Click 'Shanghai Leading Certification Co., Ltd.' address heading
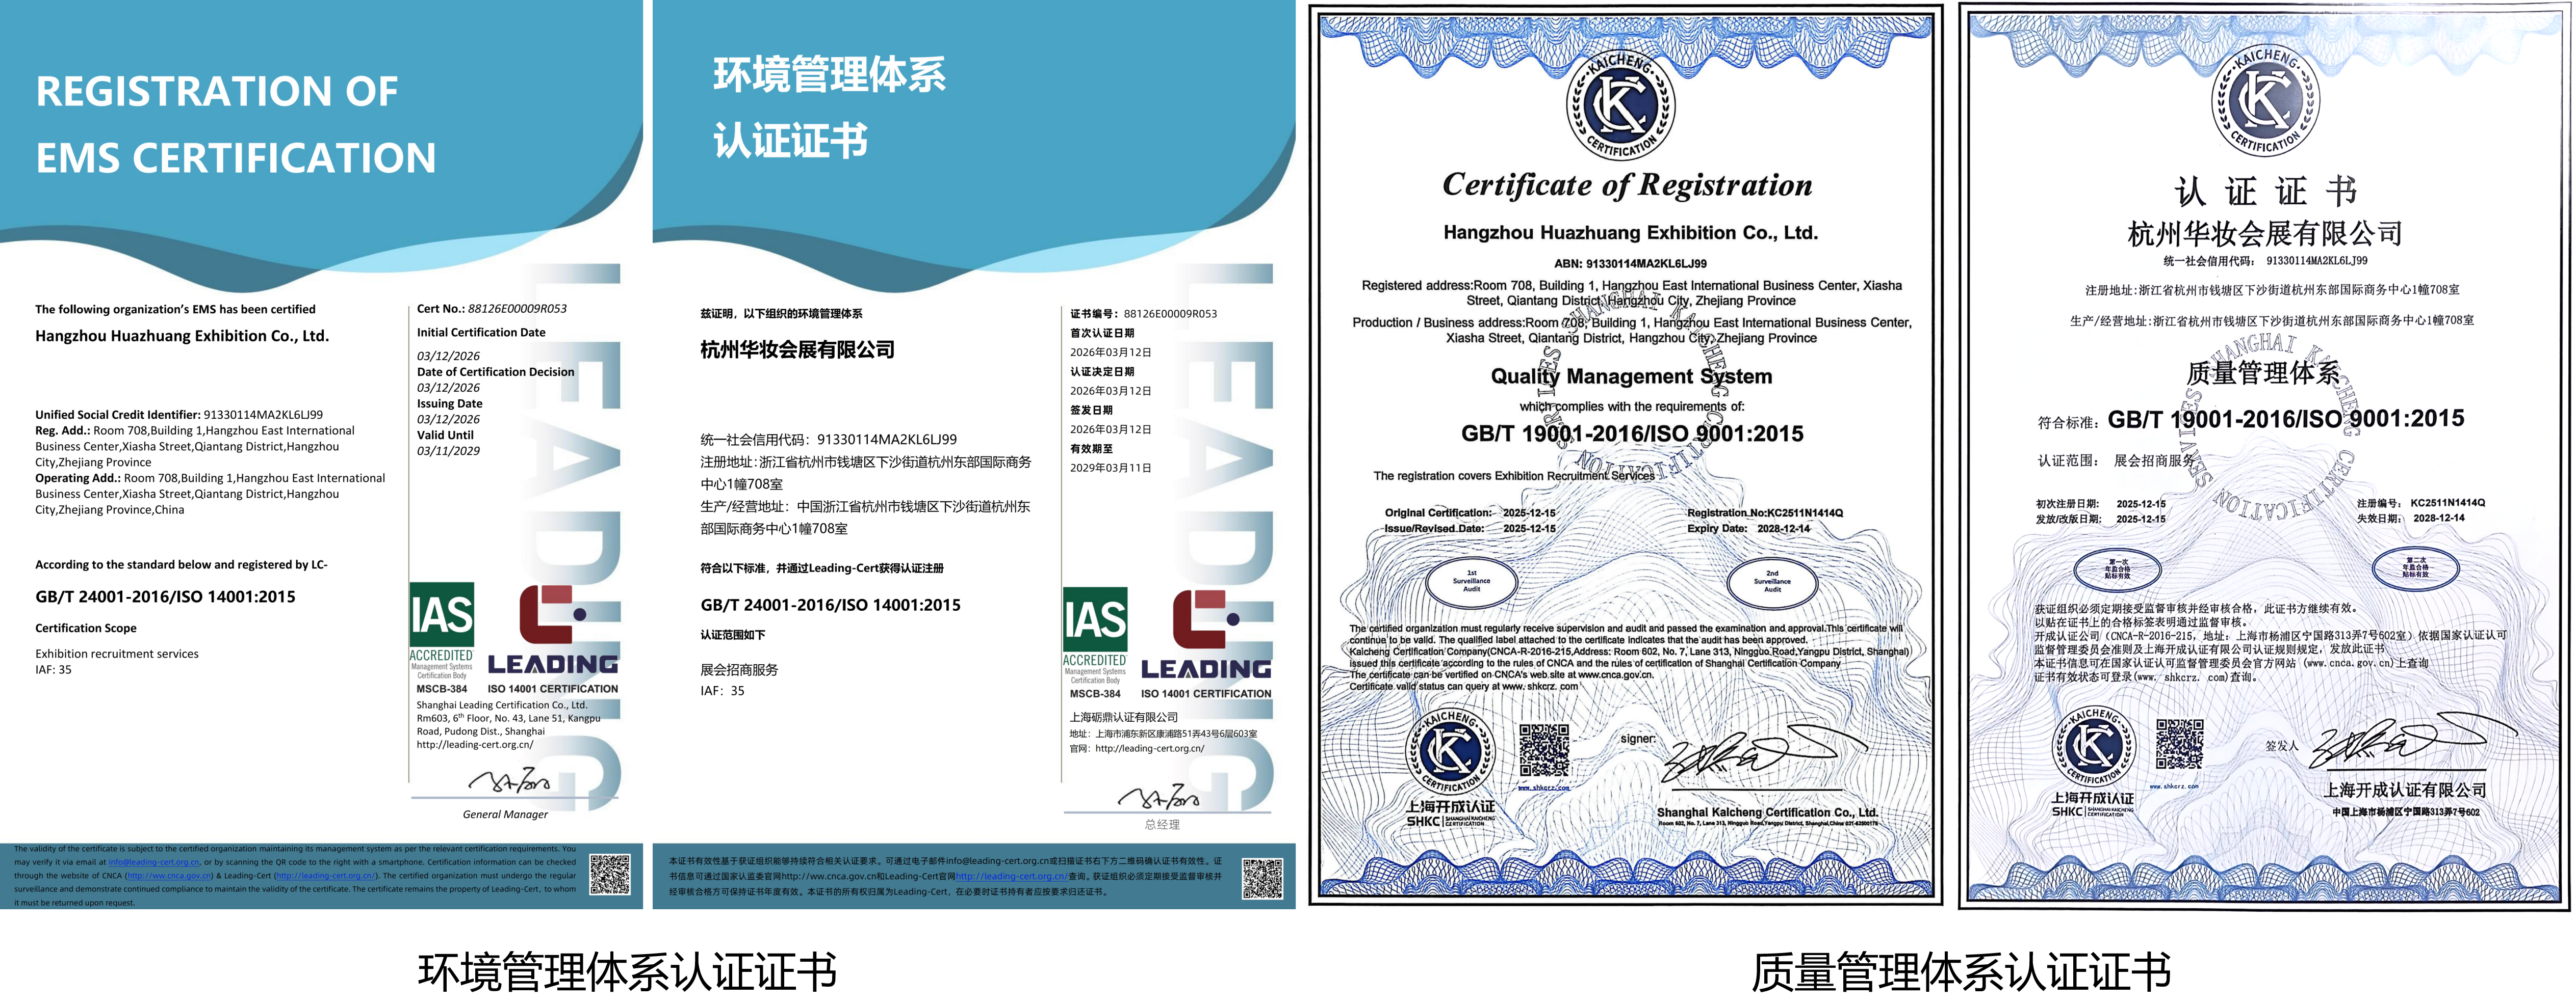2576x1005 pixels. click(502, 705)
